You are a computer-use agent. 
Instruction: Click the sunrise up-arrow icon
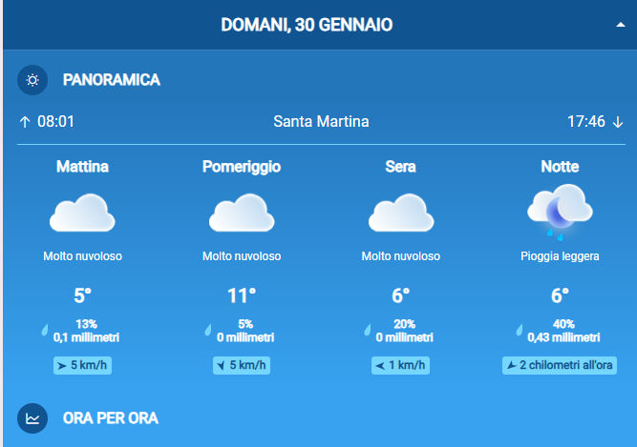coord(25,122)
